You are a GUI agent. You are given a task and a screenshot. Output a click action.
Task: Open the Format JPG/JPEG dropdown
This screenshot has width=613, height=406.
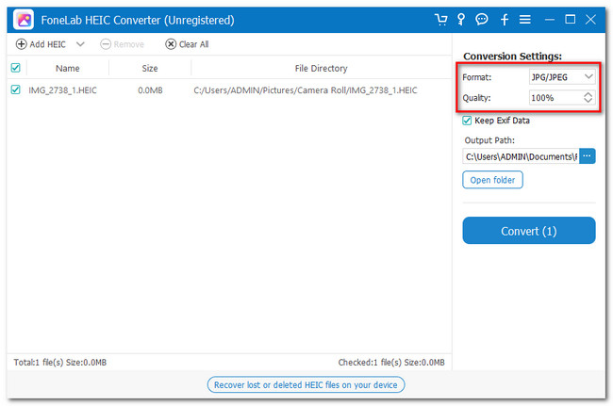coord(562,77)
